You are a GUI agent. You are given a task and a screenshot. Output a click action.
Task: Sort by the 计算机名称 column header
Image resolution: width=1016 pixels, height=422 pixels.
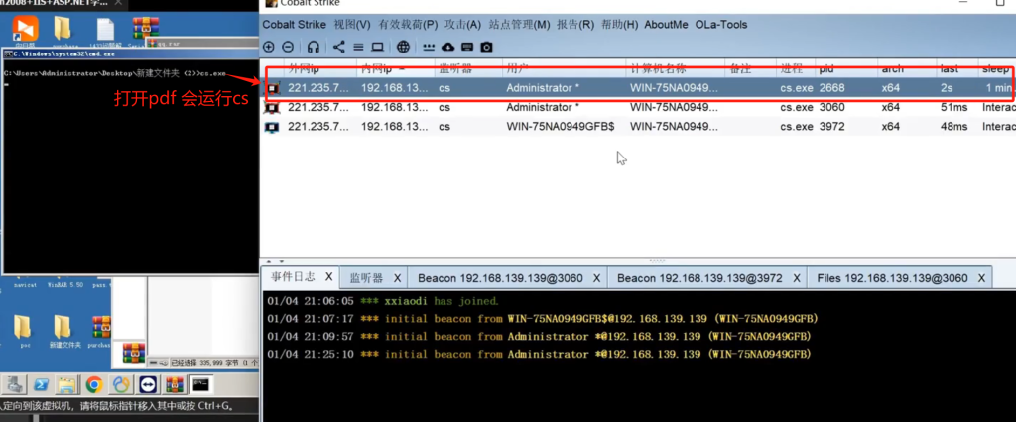(674, 68)
